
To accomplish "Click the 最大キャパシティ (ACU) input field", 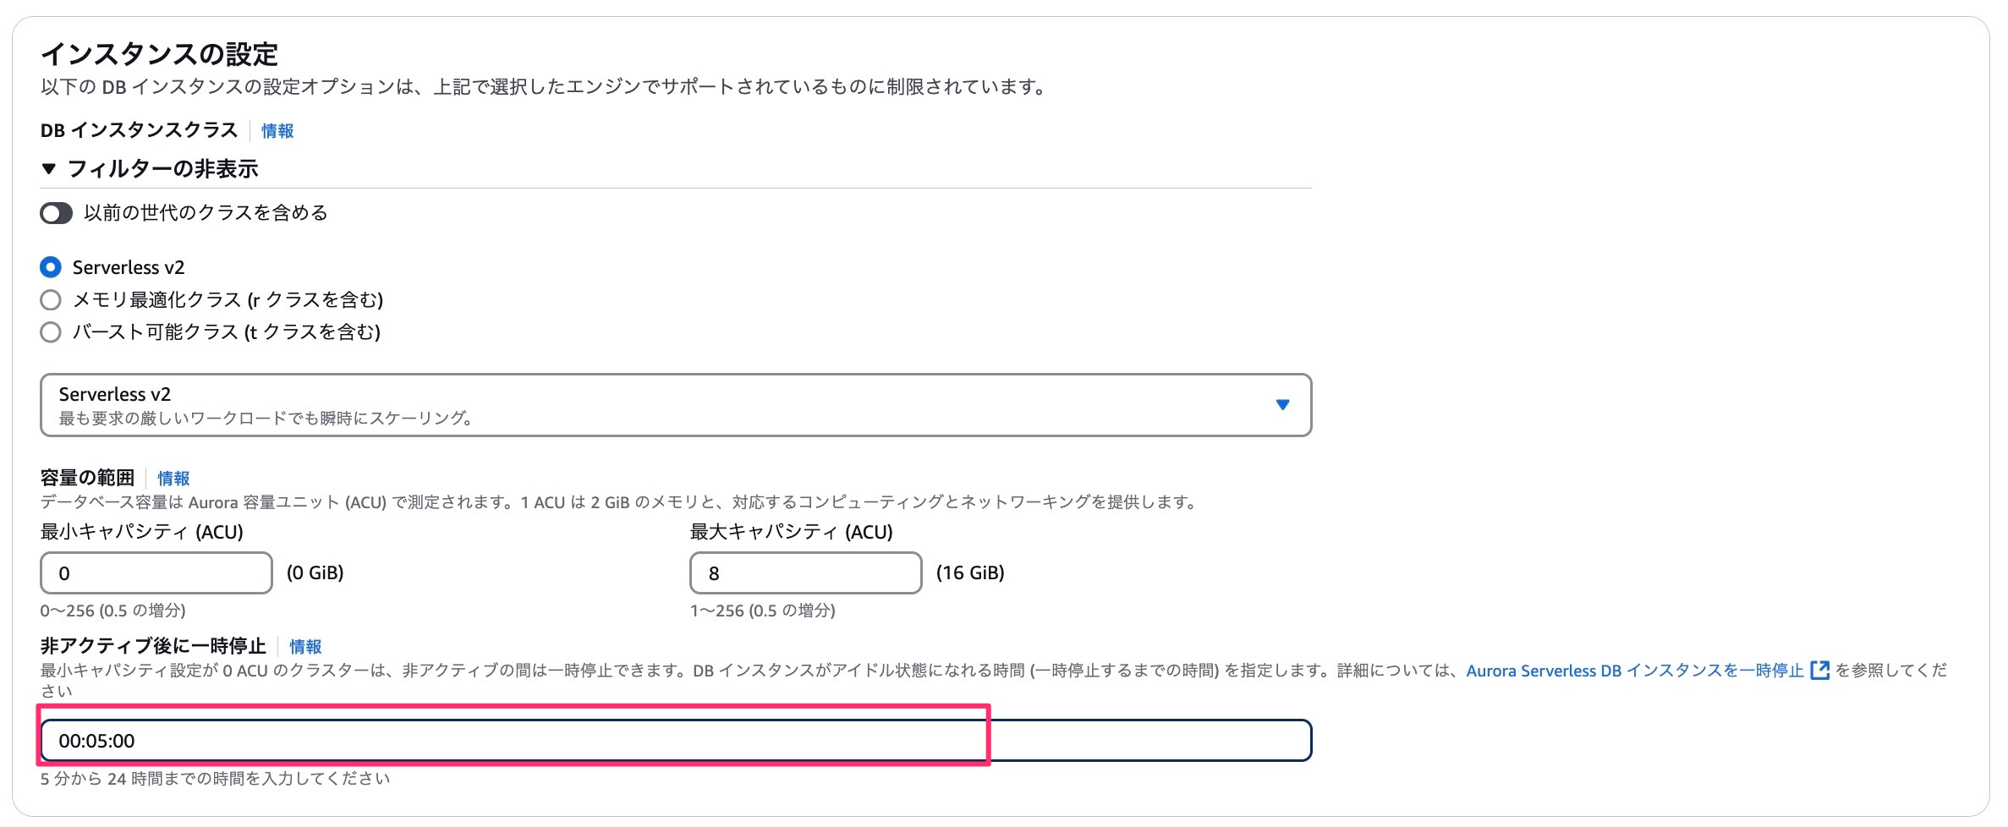I will [x=805, y=573].
